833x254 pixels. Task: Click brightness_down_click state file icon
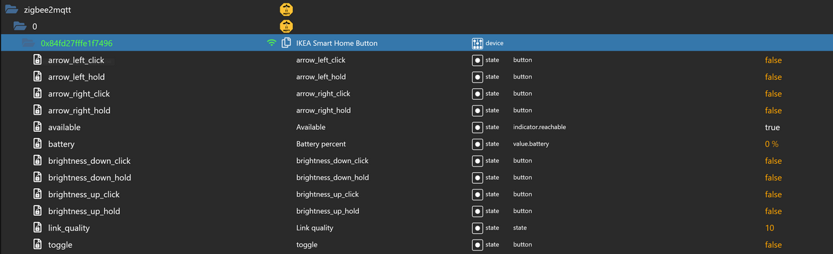click(38, 160)
